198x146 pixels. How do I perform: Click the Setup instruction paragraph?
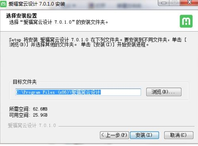pyautogui.click(x=98, y=42)
